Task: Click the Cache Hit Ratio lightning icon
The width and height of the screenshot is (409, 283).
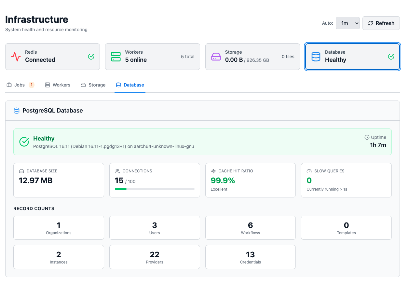Action: [x=213, y=171]
